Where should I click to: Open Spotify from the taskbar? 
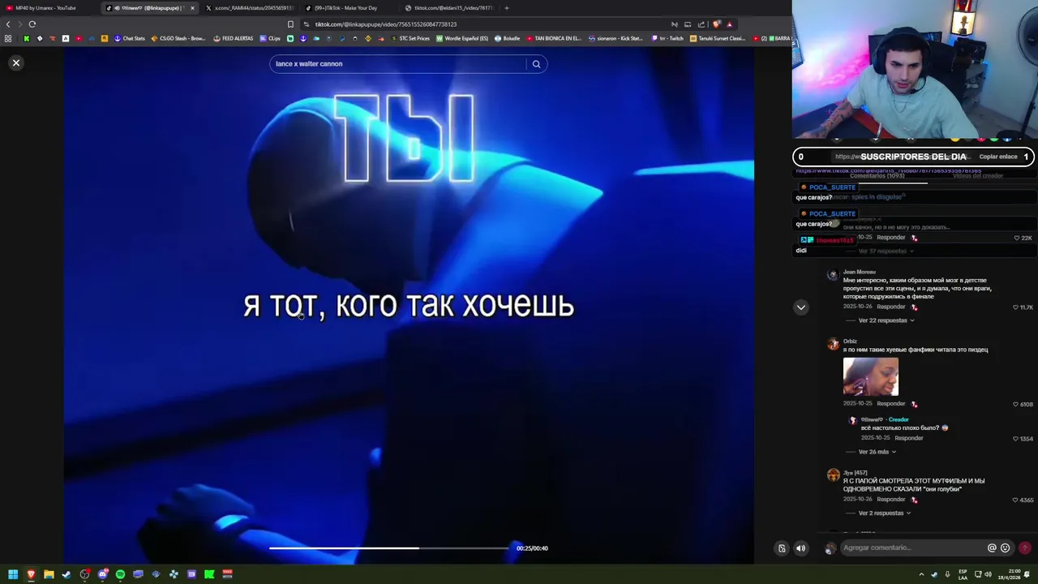tap(120, 574)
